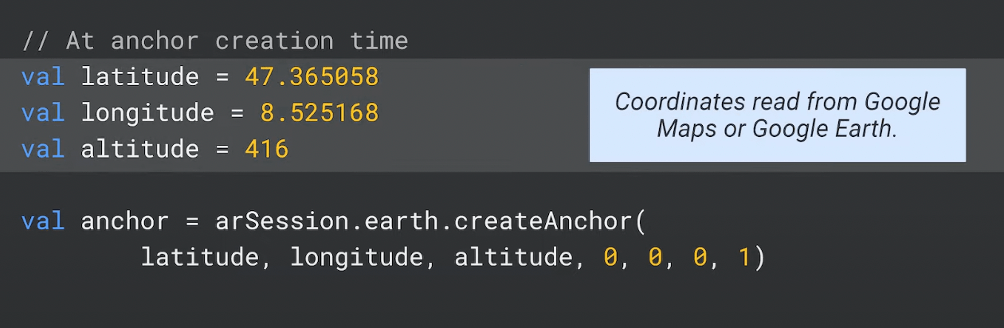Click the longitude variable name in declaration
Viewport: 1004px width, 328px height.
147,113
